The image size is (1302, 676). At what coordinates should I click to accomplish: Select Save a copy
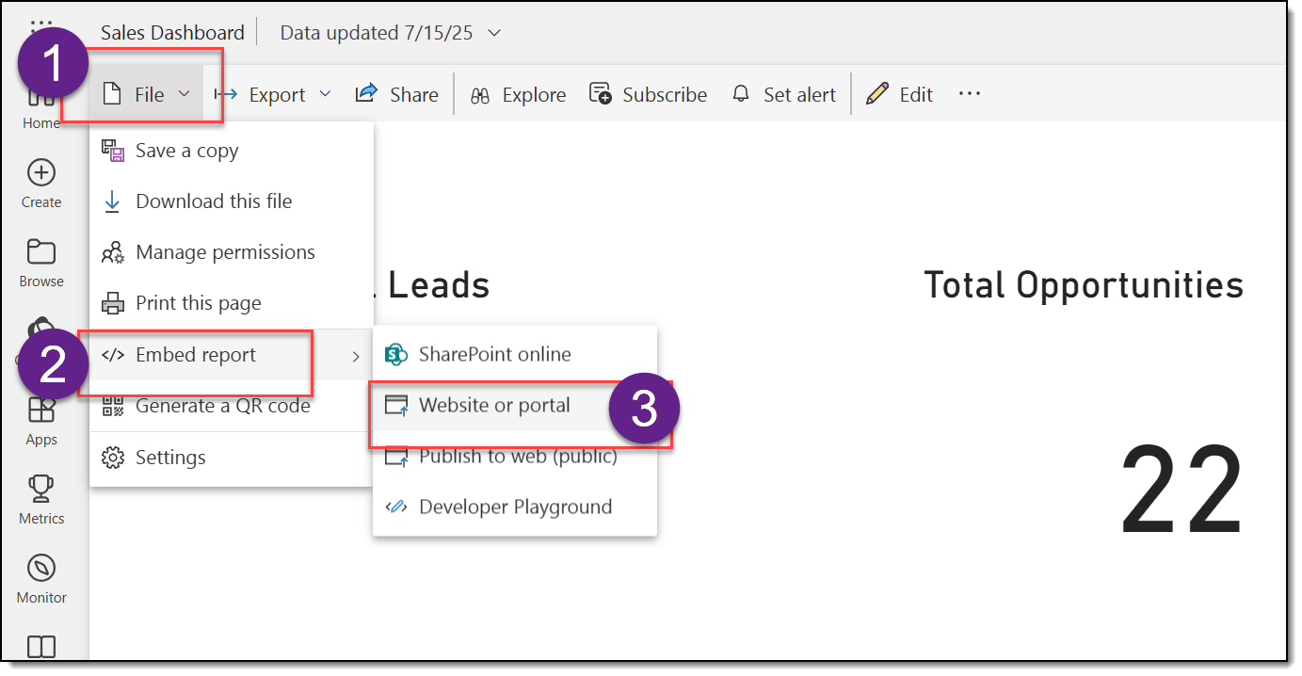point(232,151)
